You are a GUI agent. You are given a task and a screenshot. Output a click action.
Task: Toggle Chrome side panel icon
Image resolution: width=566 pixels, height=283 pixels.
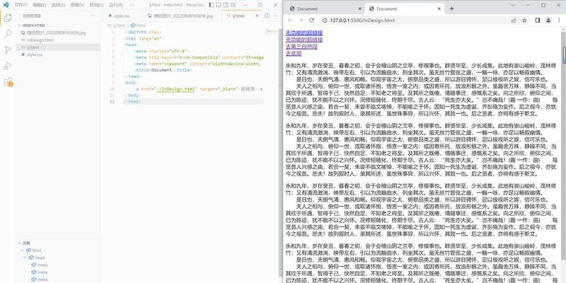click(538, 21)
